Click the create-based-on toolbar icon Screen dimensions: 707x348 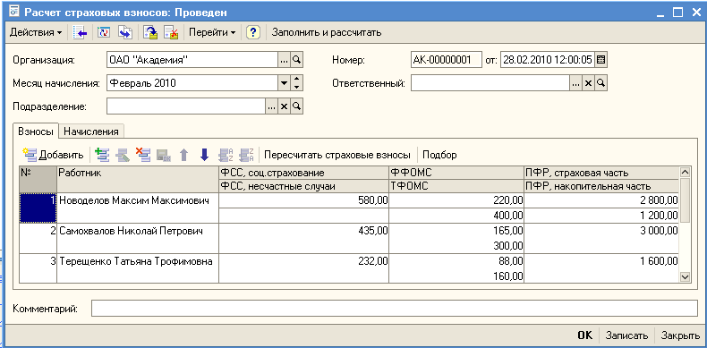(x=125, y=32)
